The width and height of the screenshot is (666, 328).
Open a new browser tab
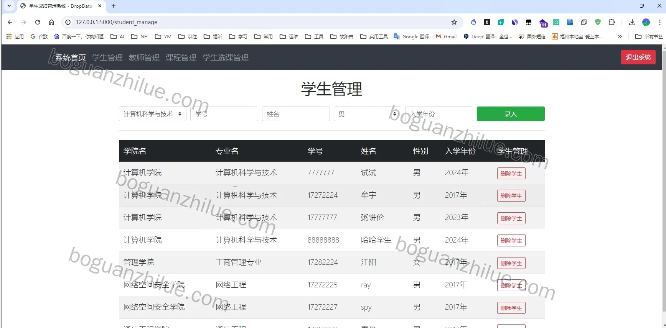[x=114, y=6]
